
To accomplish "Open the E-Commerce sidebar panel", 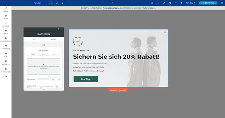I will (x=6, y=47).
